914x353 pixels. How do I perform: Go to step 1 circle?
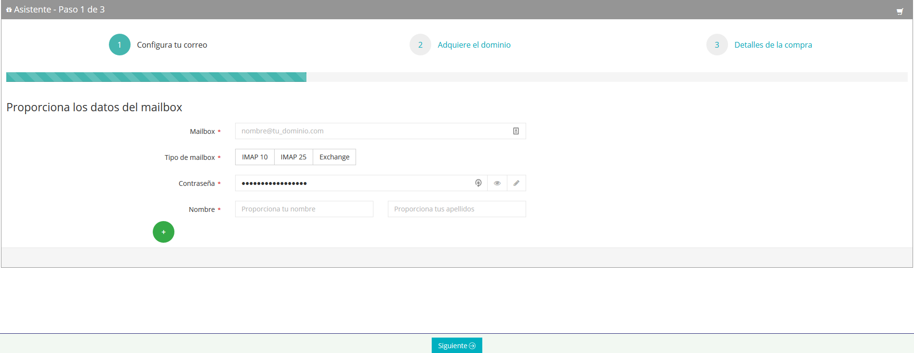(x=119, y=45)
